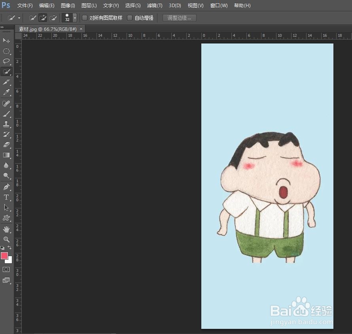Select the Lasso tool
Screen dimensions: 352x334
[6, 61]
